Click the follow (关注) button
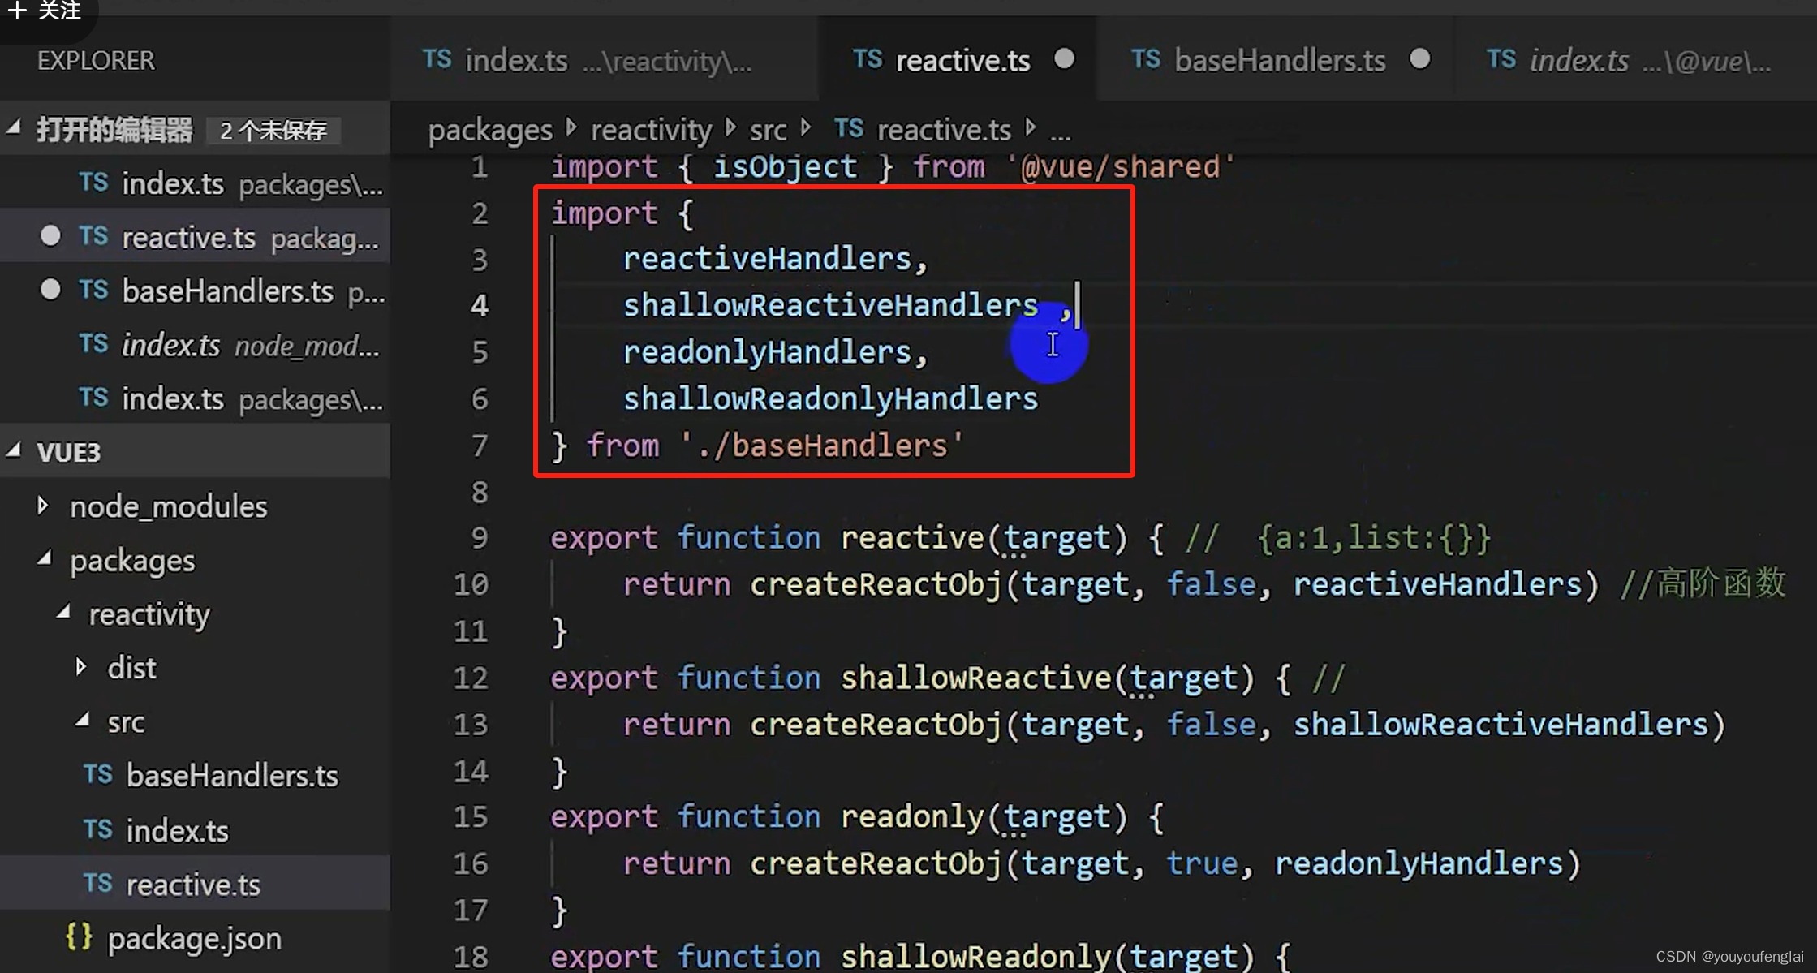 [x=45, y=11]
